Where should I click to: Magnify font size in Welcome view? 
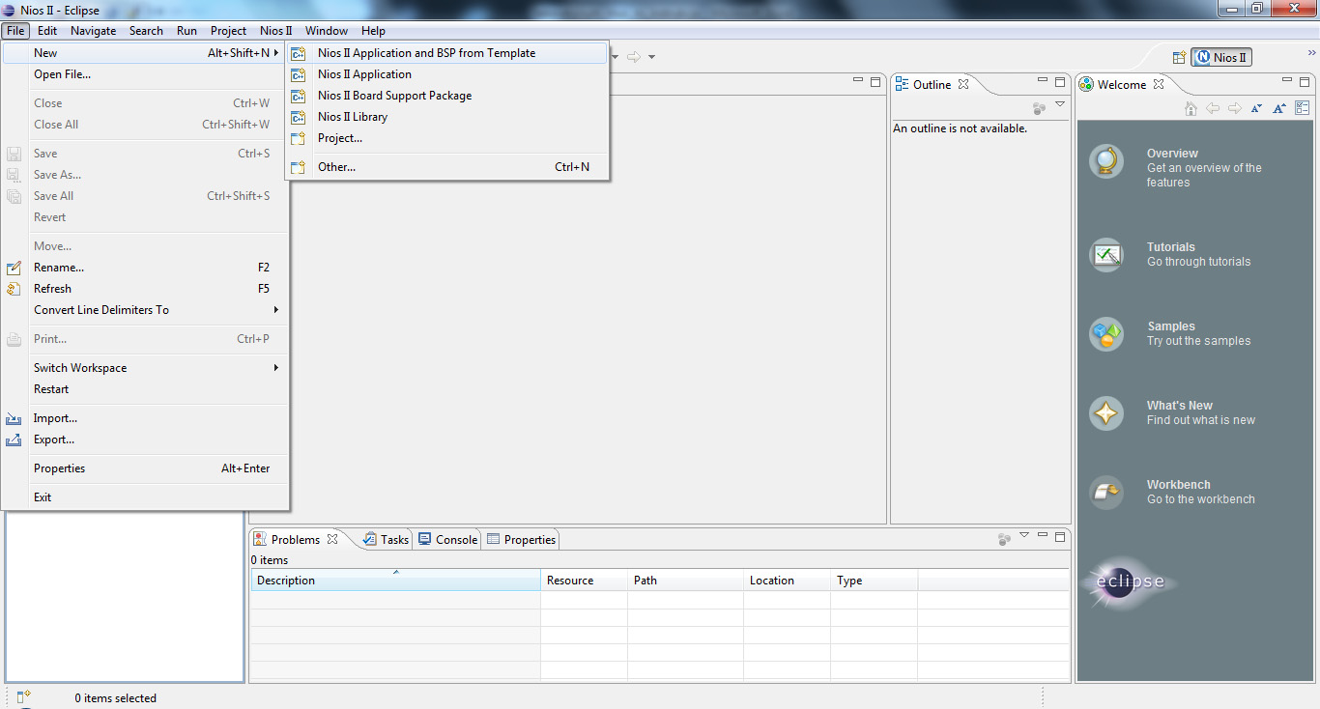coord(1279,108)
